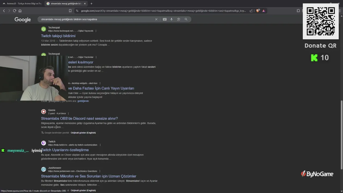Switch to the AnimeciX tab

click(x=22, y=3)
